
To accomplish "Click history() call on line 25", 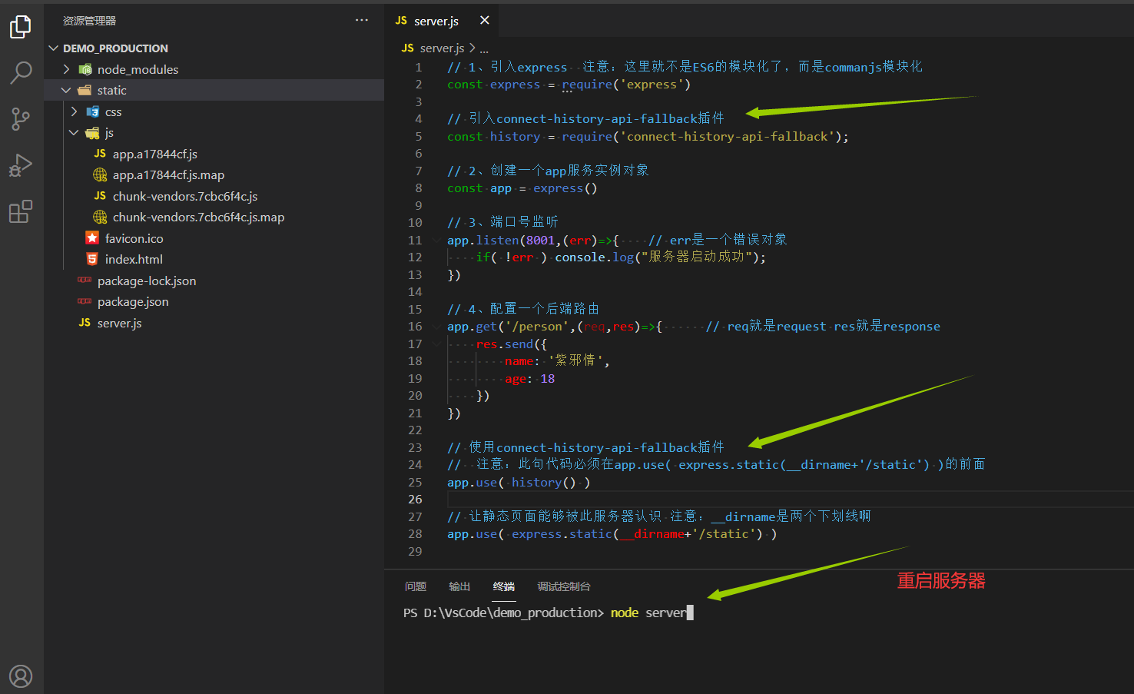I will pos(544,483).
